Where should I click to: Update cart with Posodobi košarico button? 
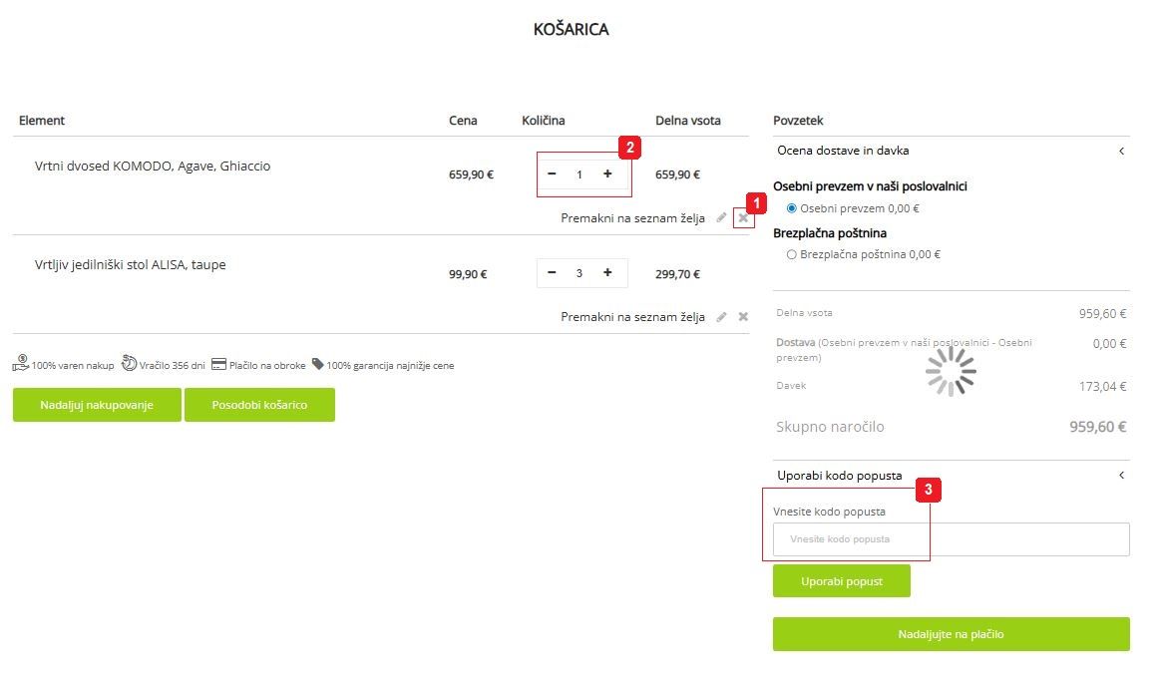(x=259, y=405)
